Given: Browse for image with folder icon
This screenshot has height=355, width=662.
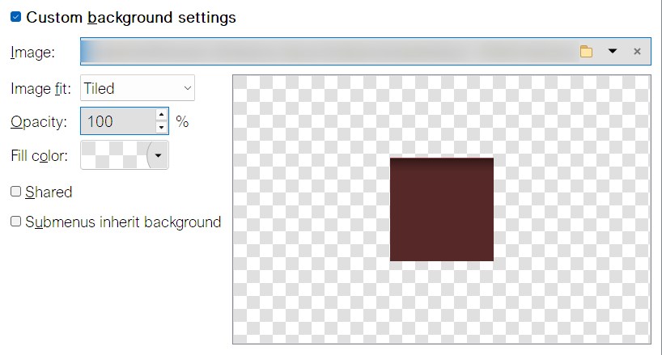Looking at the screenshot, I should pyautogui.click(x=586, y=52).
